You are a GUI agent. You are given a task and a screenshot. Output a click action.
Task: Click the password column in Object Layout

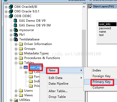coord(105,28)
